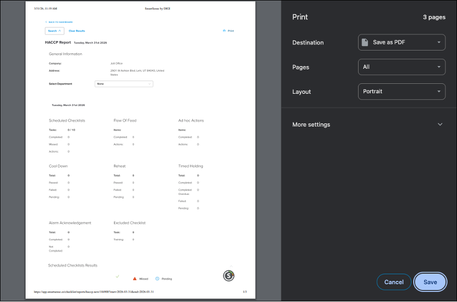Viewport: 457px width, 302px height.
Task: Click the 'Flow Of Food' section heading
Action: 125,120
